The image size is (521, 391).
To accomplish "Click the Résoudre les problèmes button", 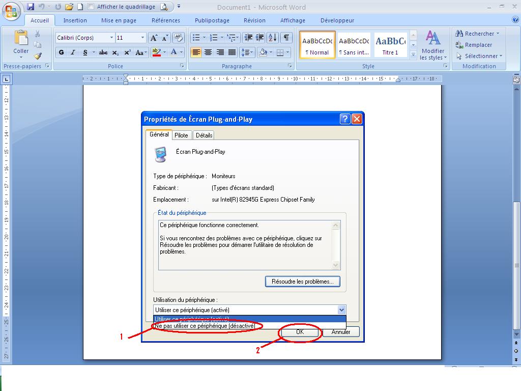I will click(x=302, y=281).
